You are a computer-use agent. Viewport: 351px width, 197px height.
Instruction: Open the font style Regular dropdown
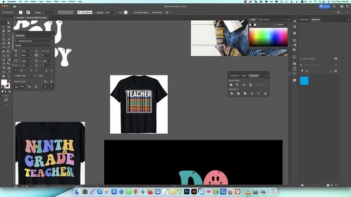click(52, 45)
